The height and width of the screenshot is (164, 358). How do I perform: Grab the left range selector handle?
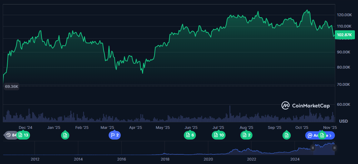[313, 148]
